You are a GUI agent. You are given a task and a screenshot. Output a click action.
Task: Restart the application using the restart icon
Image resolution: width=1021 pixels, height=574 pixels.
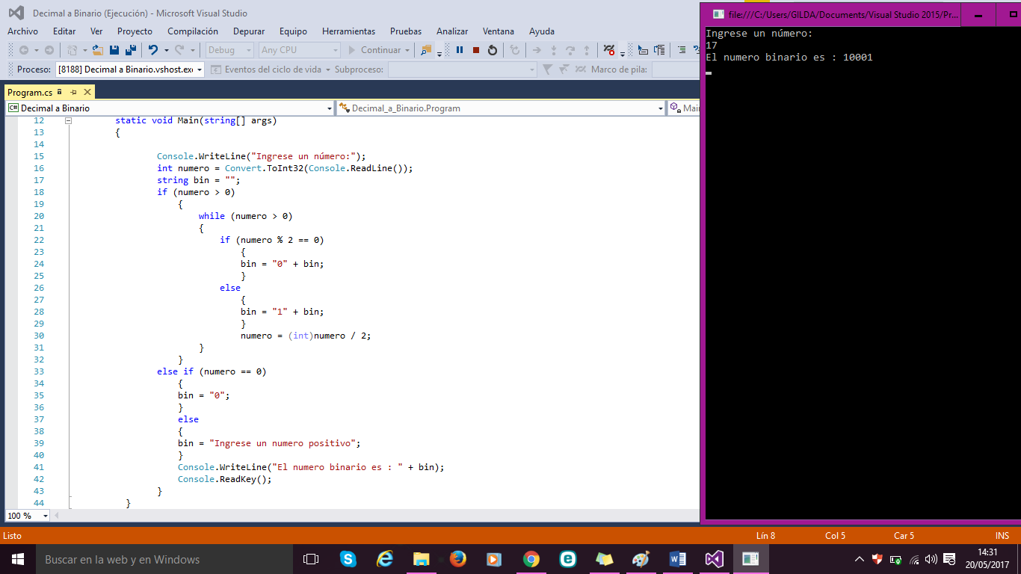pos(493,50)
